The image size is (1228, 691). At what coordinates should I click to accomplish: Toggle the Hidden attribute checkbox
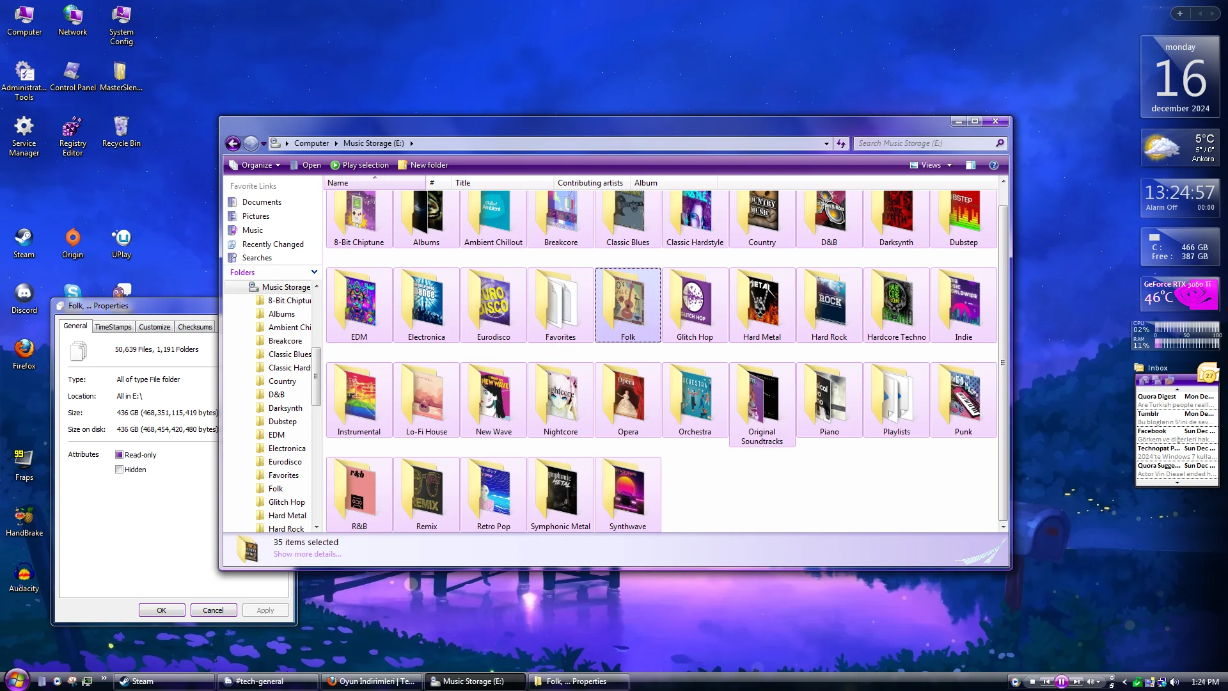[x=119, y=470]
